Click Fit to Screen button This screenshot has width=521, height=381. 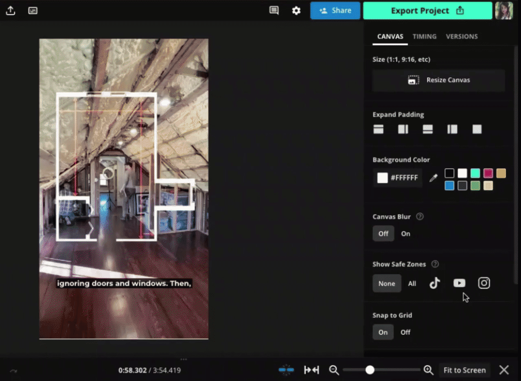pyautogui.click(x=464, y=370)
